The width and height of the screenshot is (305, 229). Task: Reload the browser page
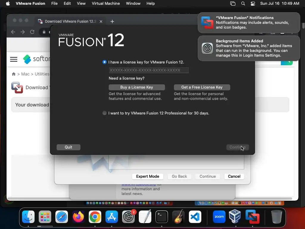coord(32,32)
